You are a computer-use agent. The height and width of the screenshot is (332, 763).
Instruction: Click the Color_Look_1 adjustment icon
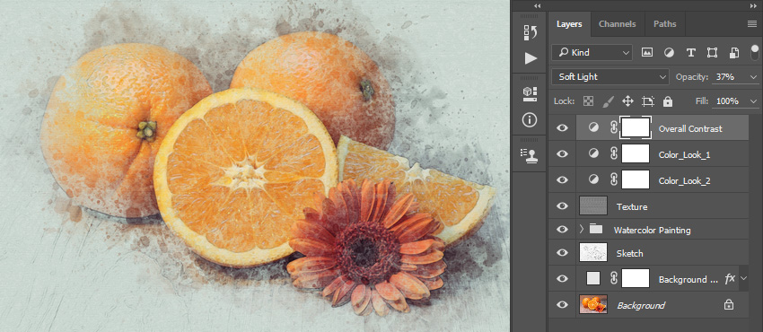coord(593,153)
